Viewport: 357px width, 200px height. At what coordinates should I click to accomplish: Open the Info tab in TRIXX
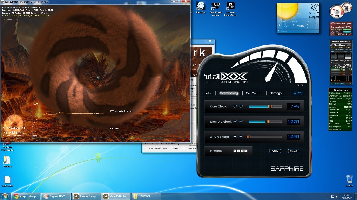click(208, 93)
